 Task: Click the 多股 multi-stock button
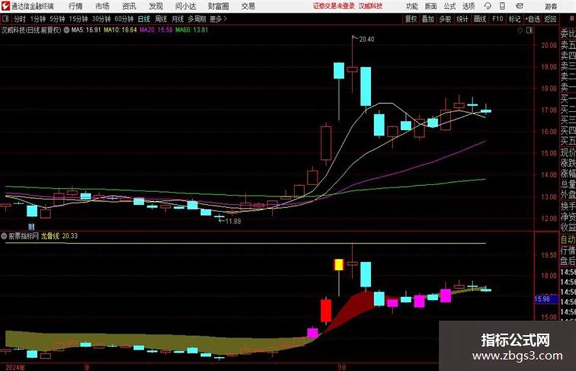(445, 19)
